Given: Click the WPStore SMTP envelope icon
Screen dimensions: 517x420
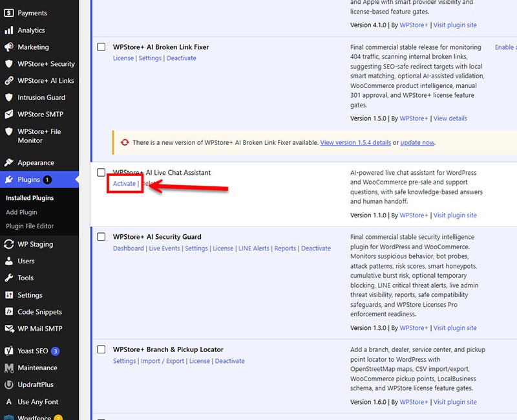Looking at the screenshot, I should pyautogui.click(x=9, y=115).
